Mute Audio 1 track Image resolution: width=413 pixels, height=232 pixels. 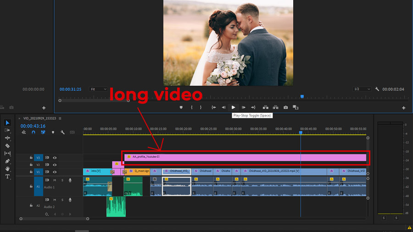pos(55,180)
